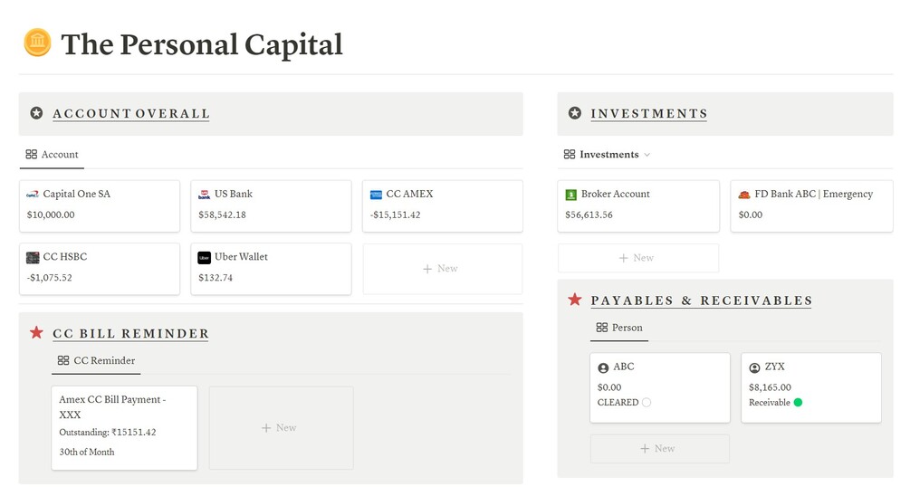This screenshot has height=496, width=910.
Task: Click the Broker Account green icon
Action: (570, 194)
